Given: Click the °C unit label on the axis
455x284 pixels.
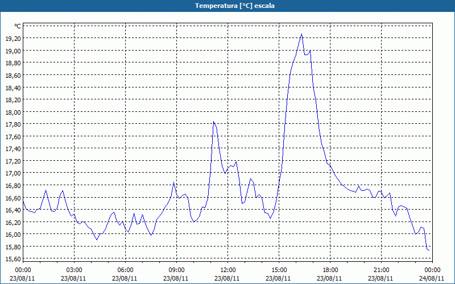Looking at the screenshot, I should point(17,26).
